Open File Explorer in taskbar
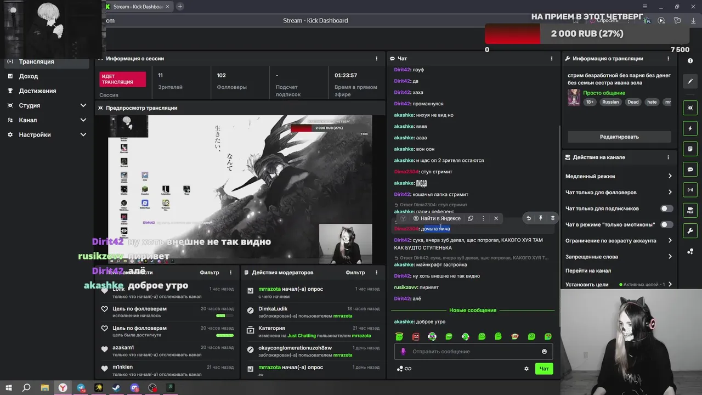702x395 pixels. tap(45, 388)
